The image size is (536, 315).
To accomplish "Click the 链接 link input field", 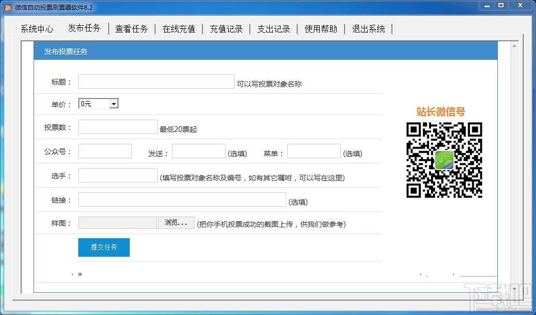I will (x=182, y=200).
